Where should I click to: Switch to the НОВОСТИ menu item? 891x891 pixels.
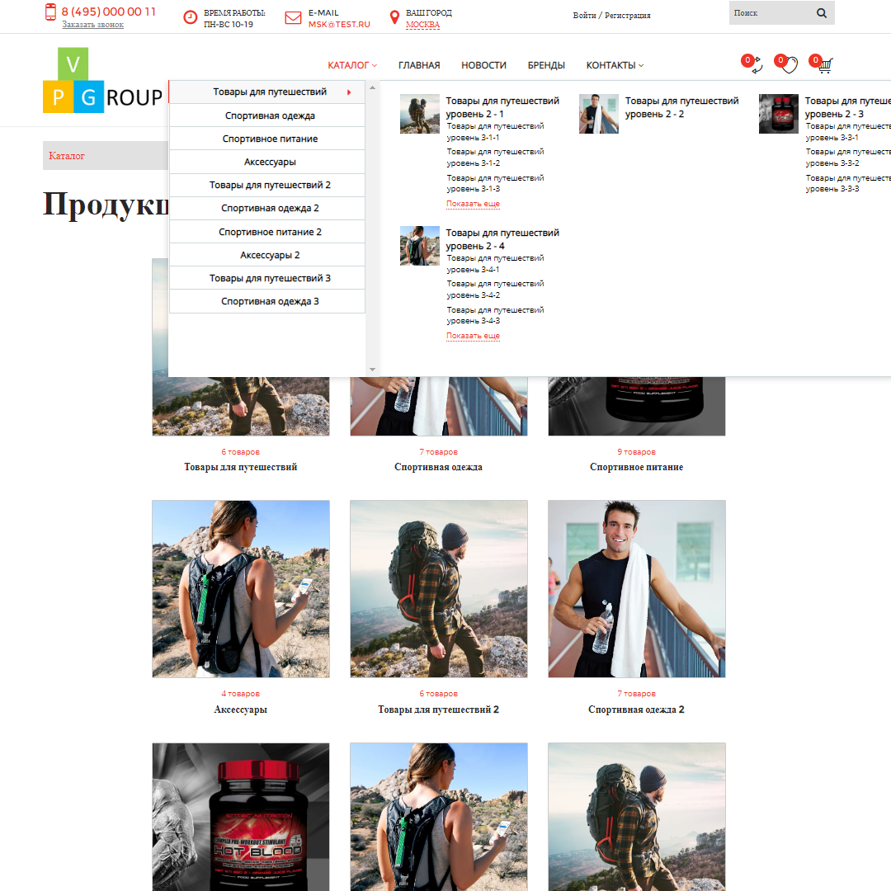point(484,64)
